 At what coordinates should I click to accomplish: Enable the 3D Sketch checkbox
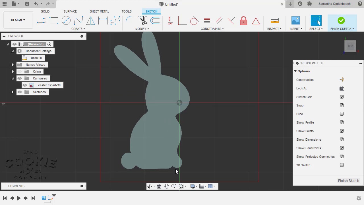[x=342, y=165]
